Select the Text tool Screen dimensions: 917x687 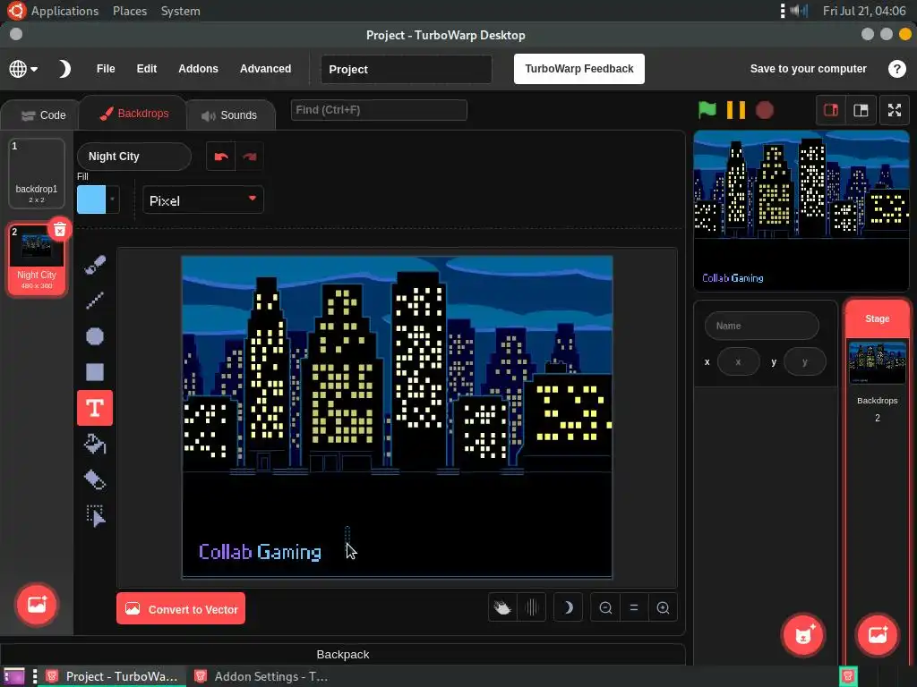pyautogui.click(x=95, y=408)
